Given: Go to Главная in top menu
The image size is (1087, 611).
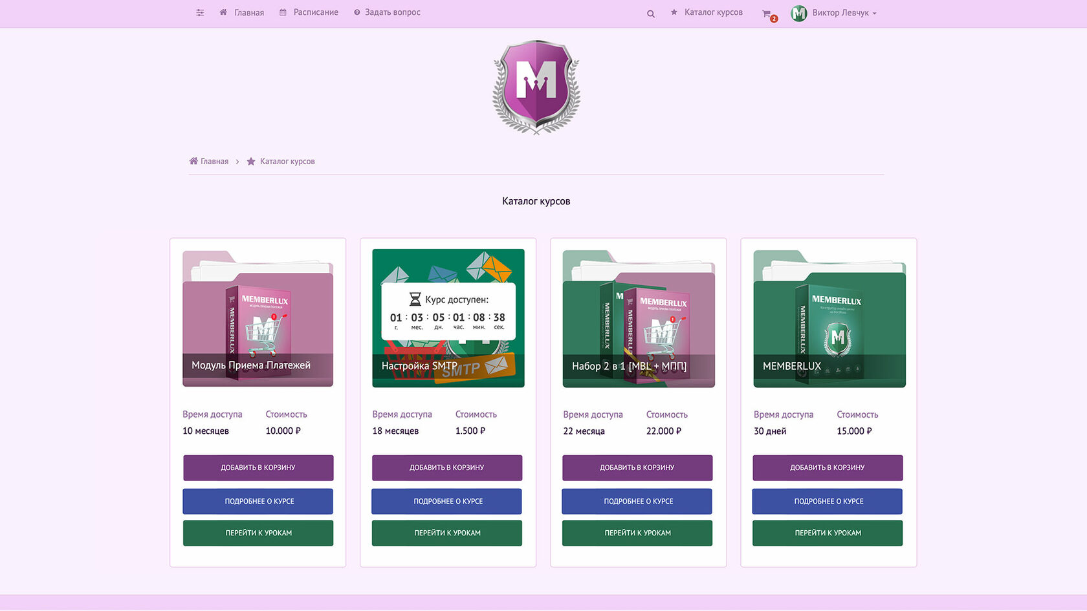Looking at the screenshot, I should (249, 13).
